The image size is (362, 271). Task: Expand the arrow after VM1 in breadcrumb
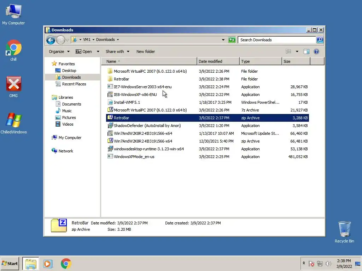pyautogui.click(x=93, y=40)
